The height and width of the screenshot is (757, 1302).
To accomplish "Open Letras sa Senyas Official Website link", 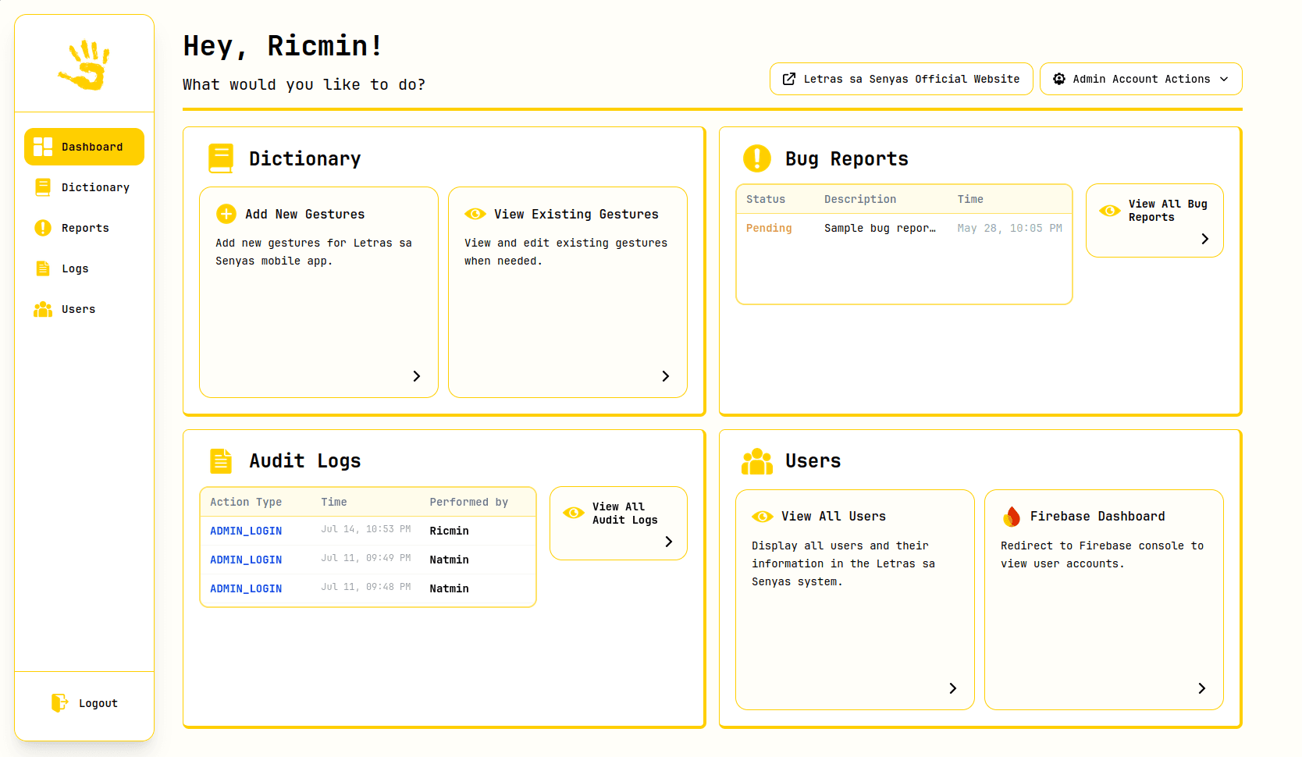I will [x=902, y=79].
